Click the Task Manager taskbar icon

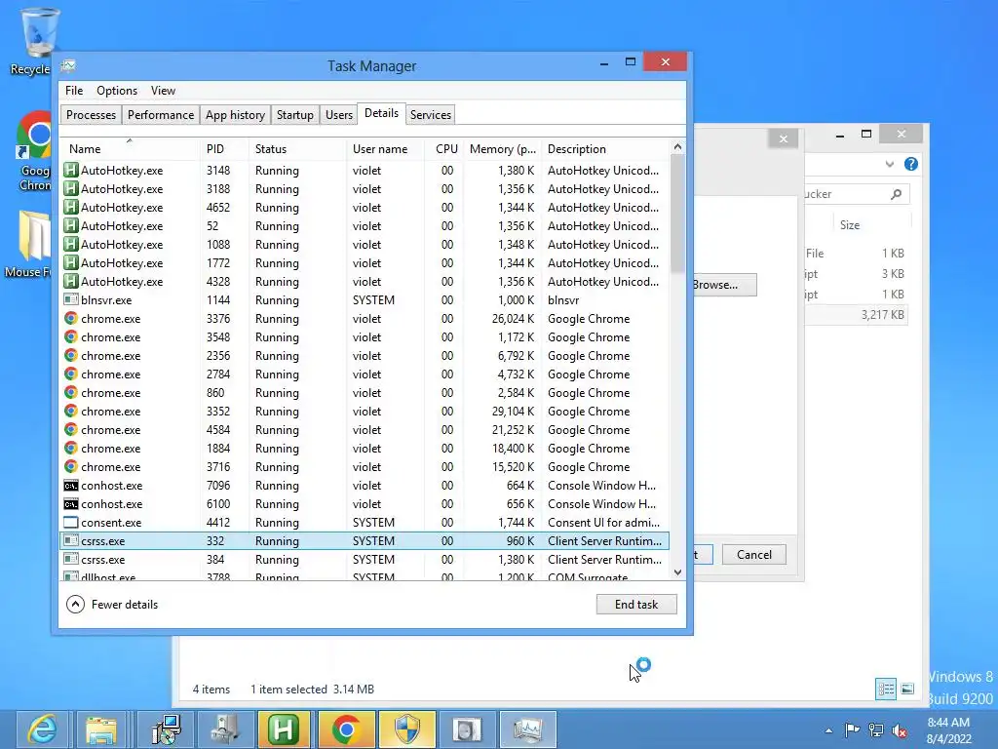click(x=527, y=729)
